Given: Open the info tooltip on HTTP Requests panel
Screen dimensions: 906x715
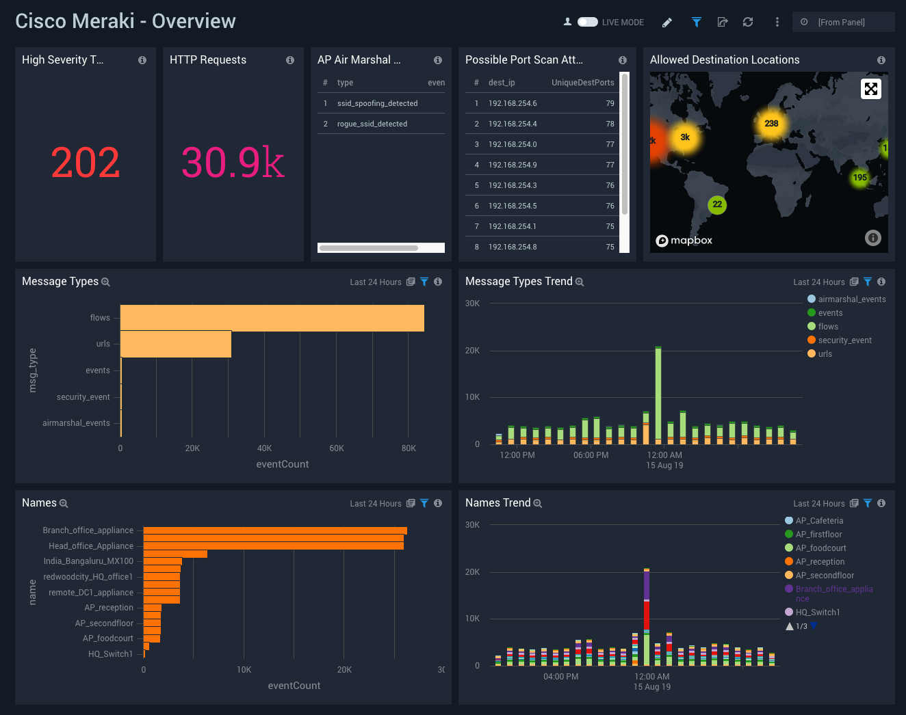Looking at the screenshot, I should pos(289,59).
